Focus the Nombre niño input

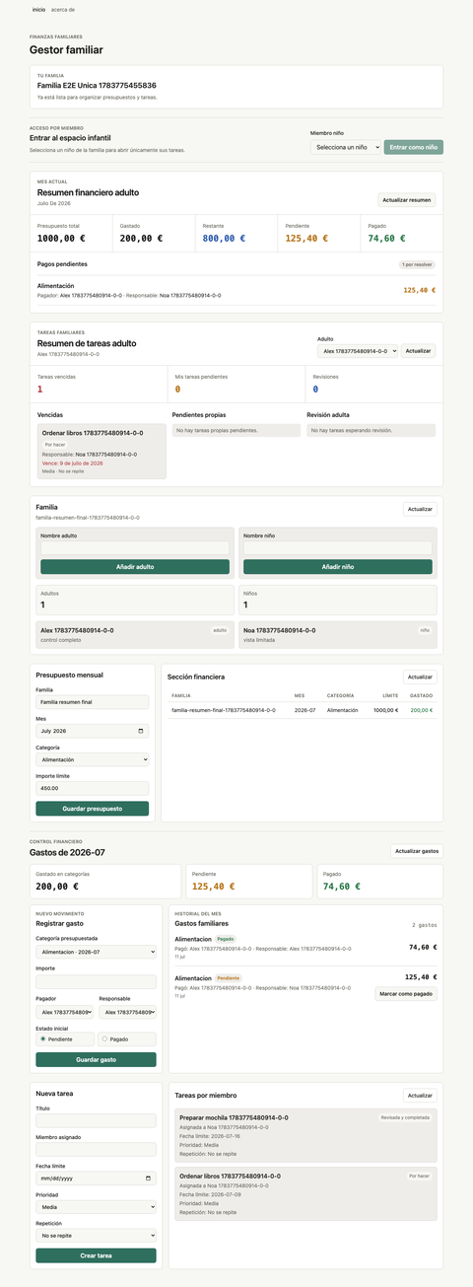point(337,547)
